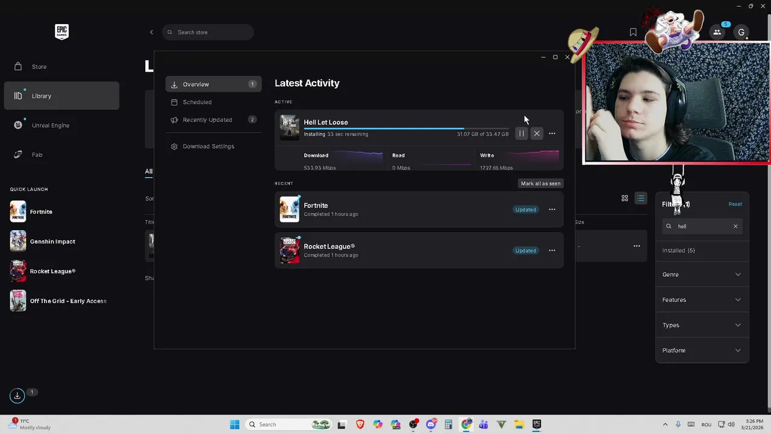771x434 pixels.
Task: Show hidden system tray icons
Action: (665, 424)
